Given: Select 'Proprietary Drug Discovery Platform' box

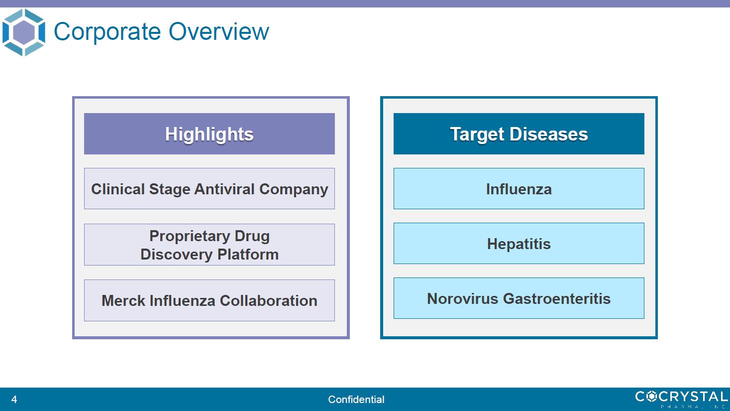Looking at the screenshot, I should 209,245.
